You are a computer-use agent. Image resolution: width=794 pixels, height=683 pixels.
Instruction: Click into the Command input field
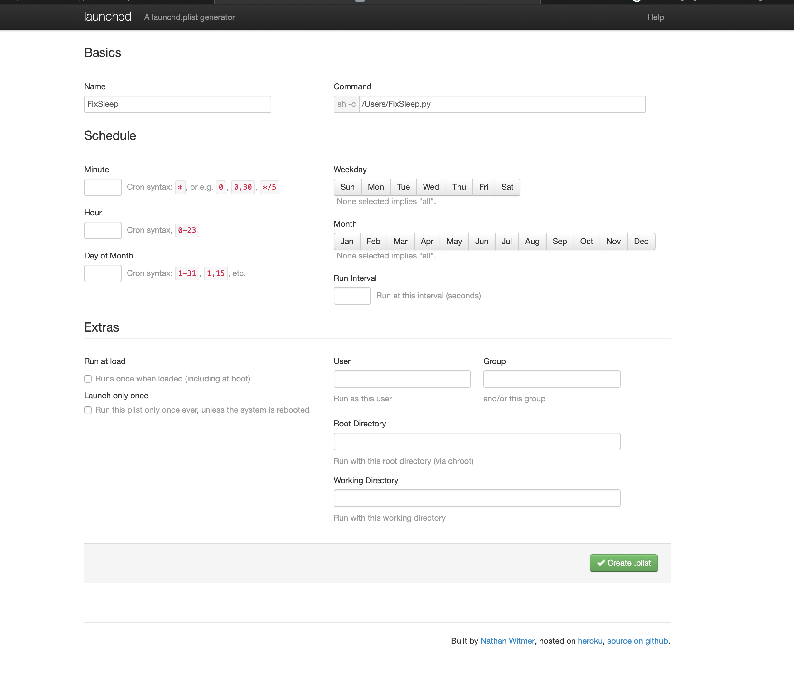(x=501, y=104)
